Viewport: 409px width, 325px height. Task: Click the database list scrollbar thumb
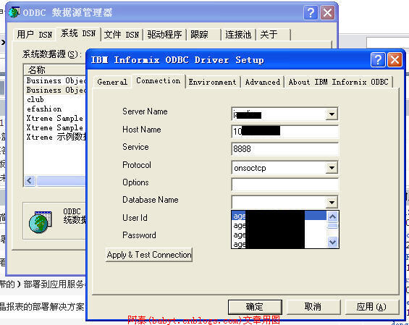(x=332, y=226)
